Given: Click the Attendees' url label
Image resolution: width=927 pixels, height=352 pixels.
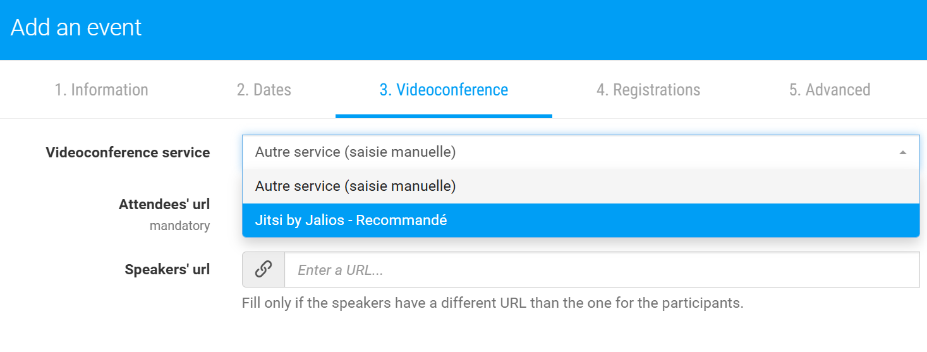Looking at the screenshot, I should click(x=164, y=205).
